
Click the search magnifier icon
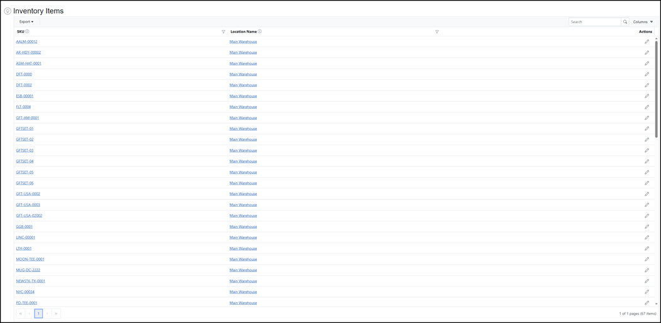click(625, 22)
